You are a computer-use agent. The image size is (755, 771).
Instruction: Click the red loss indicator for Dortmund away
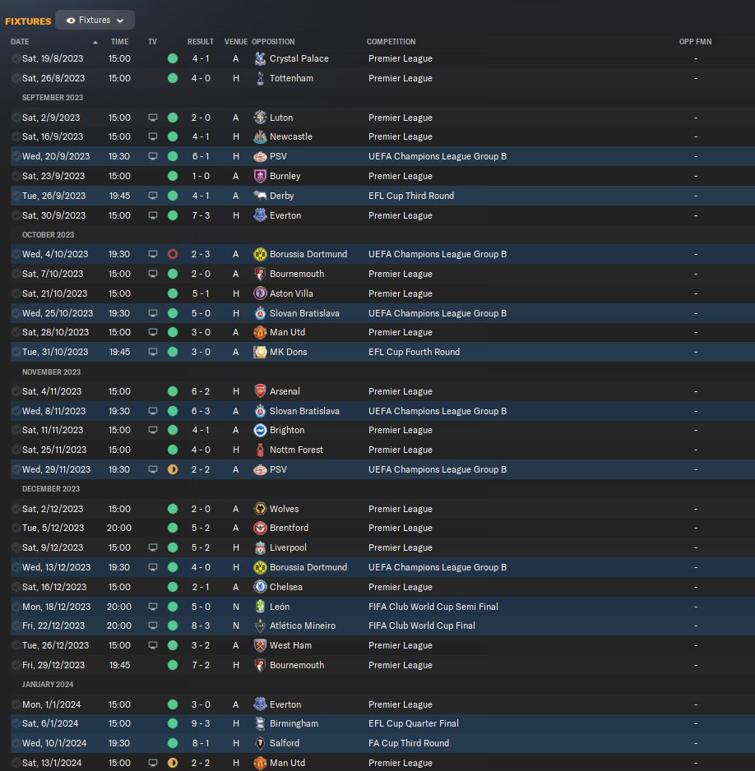pyautogui.click(x=173, y=254)
